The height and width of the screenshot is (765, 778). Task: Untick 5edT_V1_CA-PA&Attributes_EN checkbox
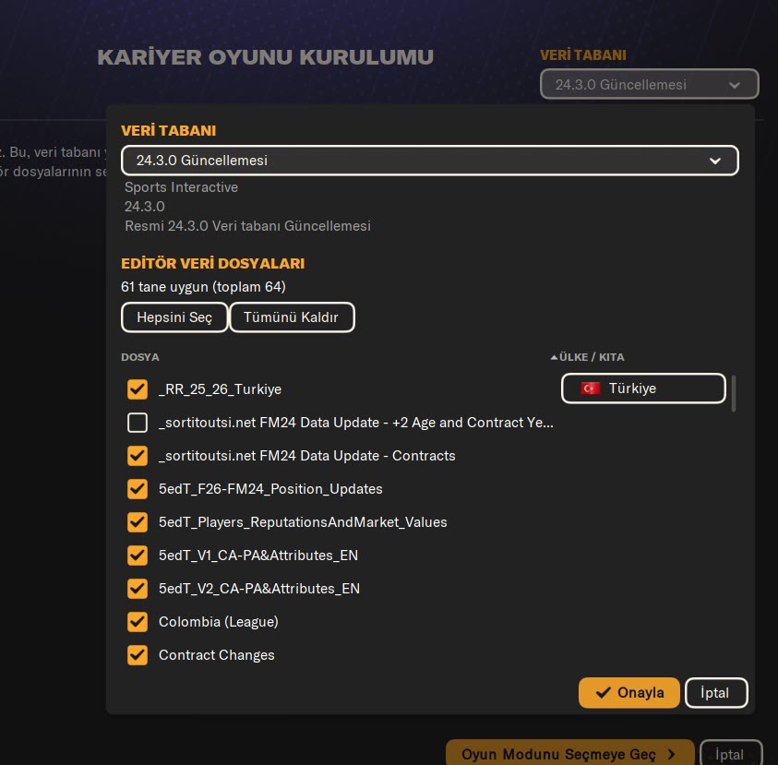click(138, 556)
